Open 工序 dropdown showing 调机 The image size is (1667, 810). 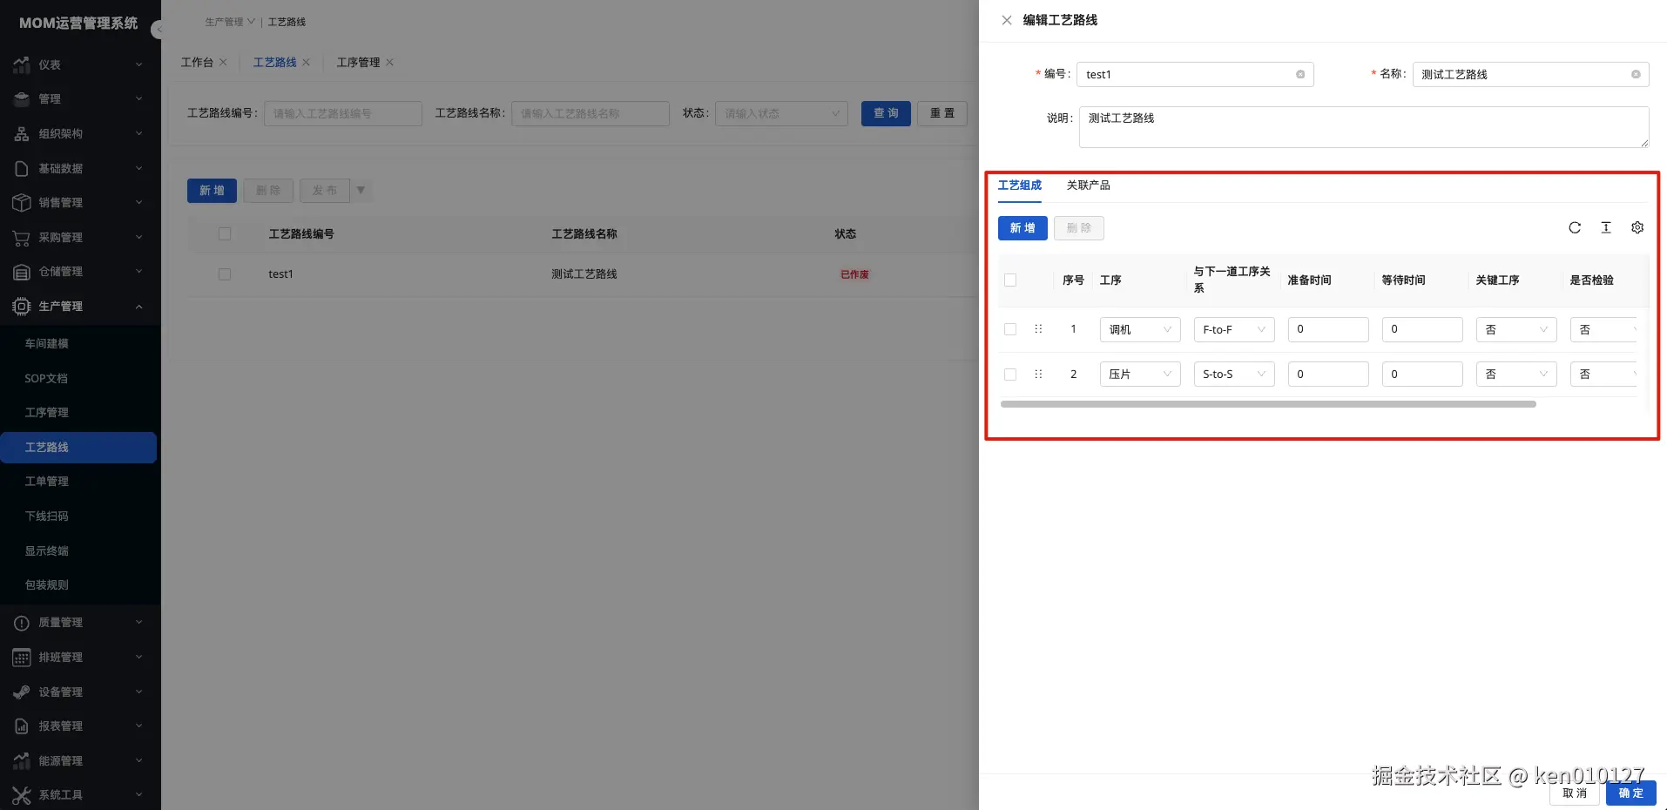pos(1140,329)
